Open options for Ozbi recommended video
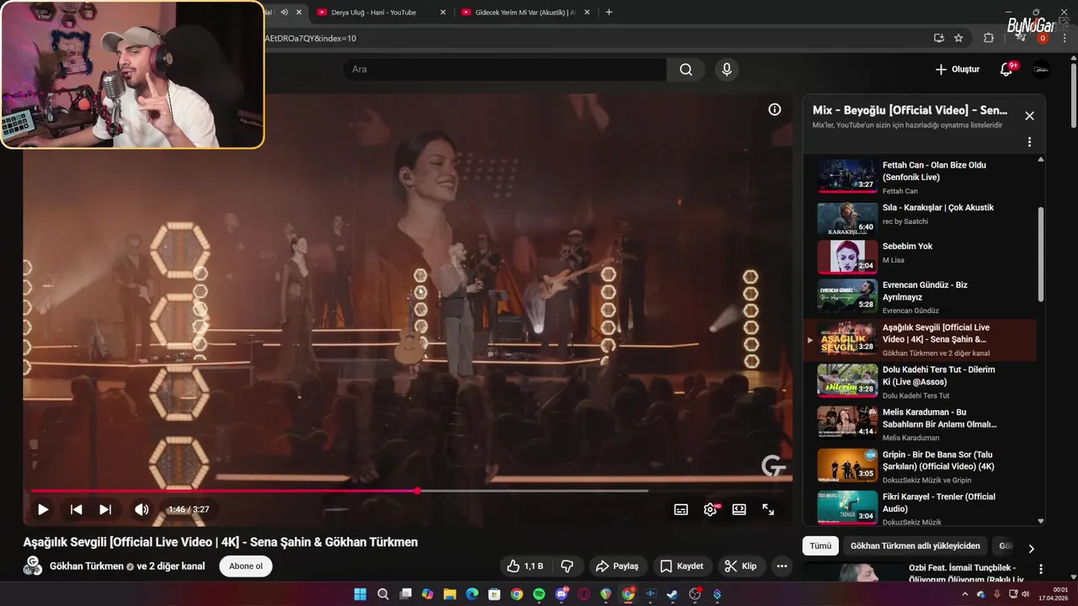The width and height of the screenshot is (1078, 606). 1041,570
